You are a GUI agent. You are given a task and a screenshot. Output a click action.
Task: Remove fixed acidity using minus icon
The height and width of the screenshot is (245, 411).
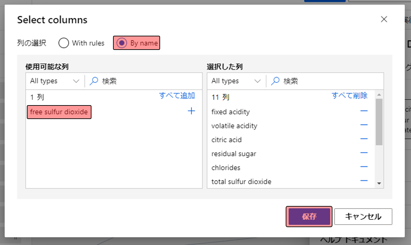click(364, 111)
